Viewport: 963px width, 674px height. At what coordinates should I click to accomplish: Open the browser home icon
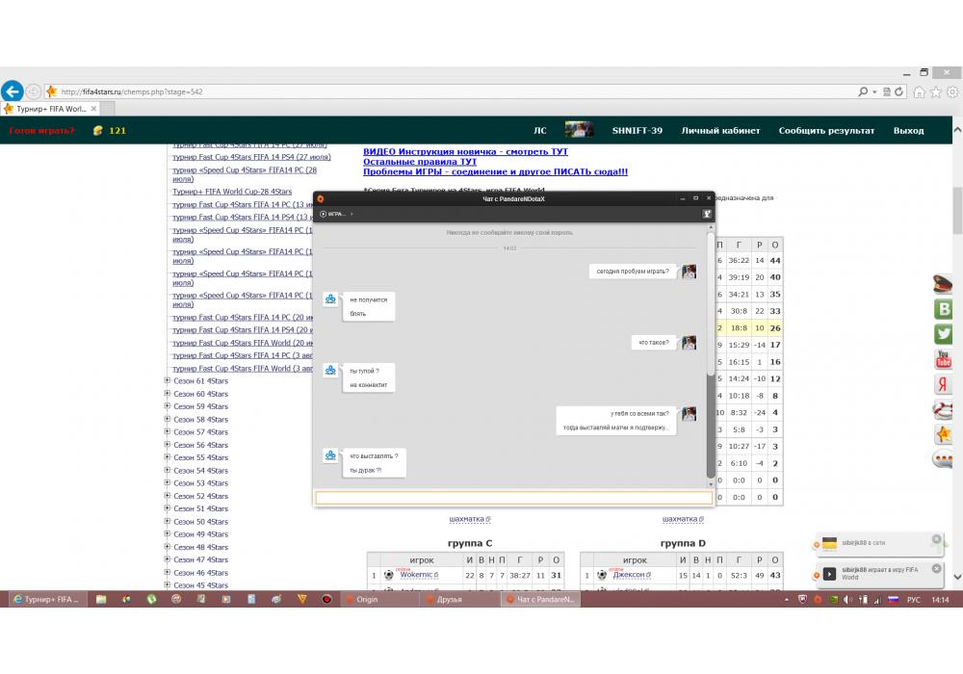pyautogui.click(x=919, y=92)
